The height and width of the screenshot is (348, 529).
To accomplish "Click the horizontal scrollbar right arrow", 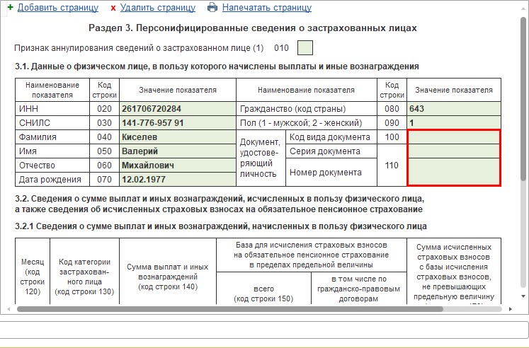I will [511, 309].
